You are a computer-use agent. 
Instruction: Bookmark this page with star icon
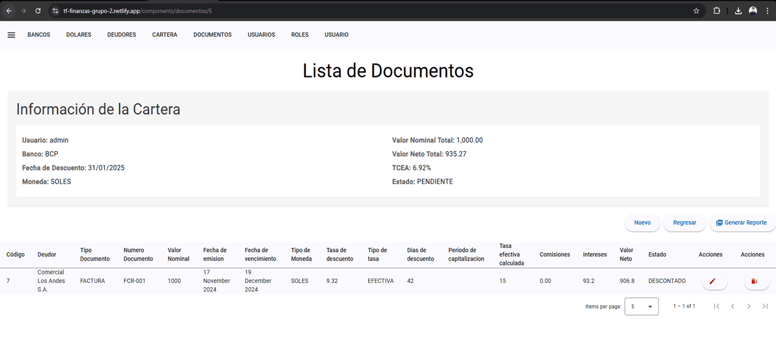click(x=696, y=11)
